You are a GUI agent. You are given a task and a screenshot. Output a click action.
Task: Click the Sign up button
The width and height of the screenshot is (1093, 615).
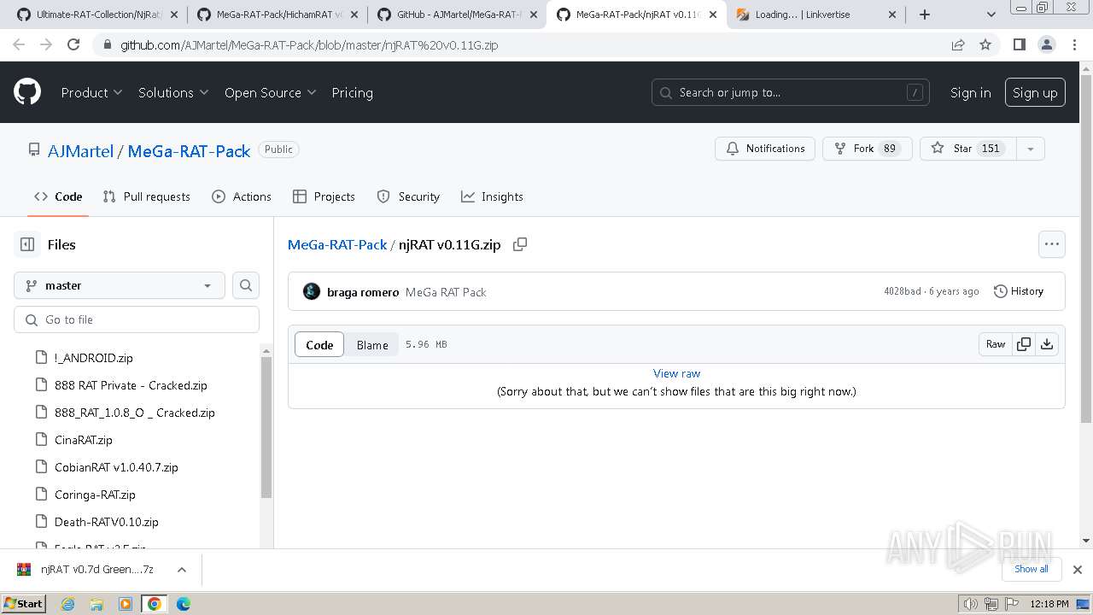[x=1035, y=92]
